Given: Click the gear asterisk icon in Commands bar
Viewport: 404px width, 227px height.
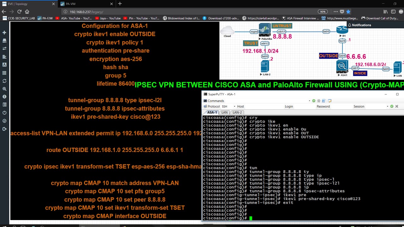Looking at the screenshot, I should click(x=319, y=101).
